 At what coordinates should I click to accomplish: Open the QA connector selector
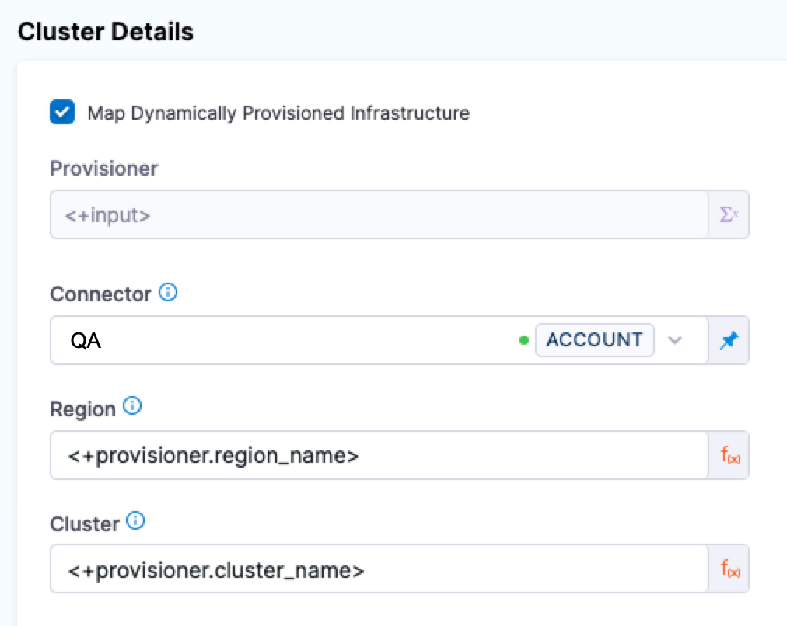[x=280, y=340]
